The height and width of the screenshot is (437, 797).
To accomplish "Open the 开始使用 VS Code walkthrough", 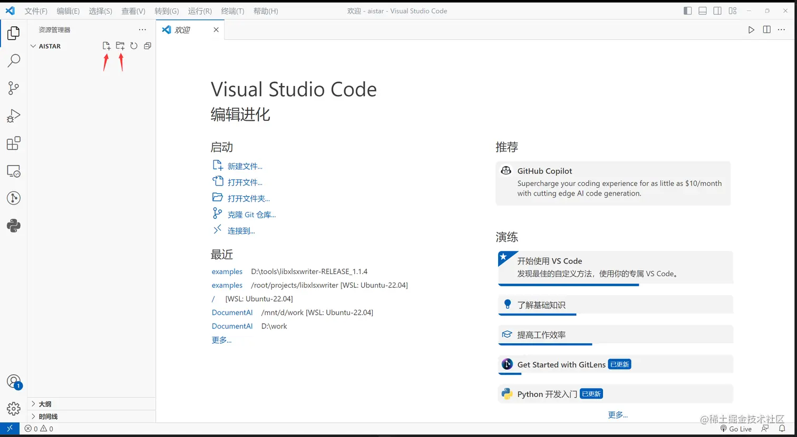I will tap(616, 267).
